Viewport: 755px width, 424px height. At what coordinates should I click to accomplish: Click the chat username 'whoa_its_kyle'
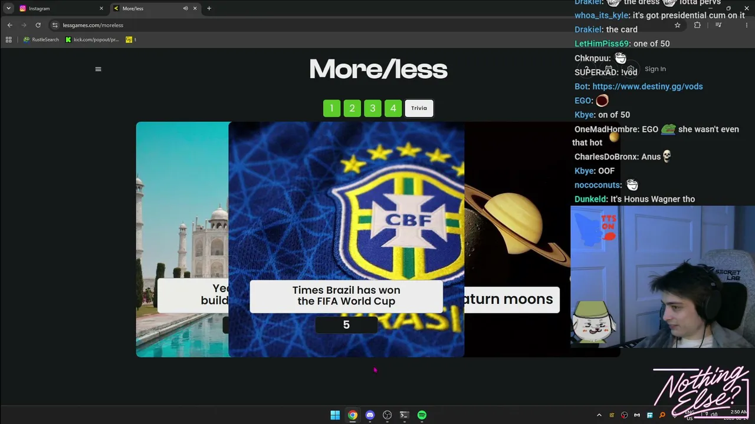(602, 15)
